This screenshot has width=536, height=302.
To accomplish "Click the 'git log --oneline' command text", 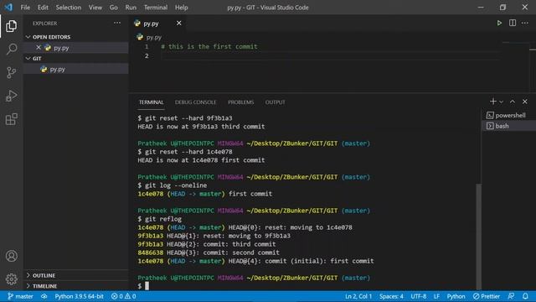I will (x=176, y=185).
